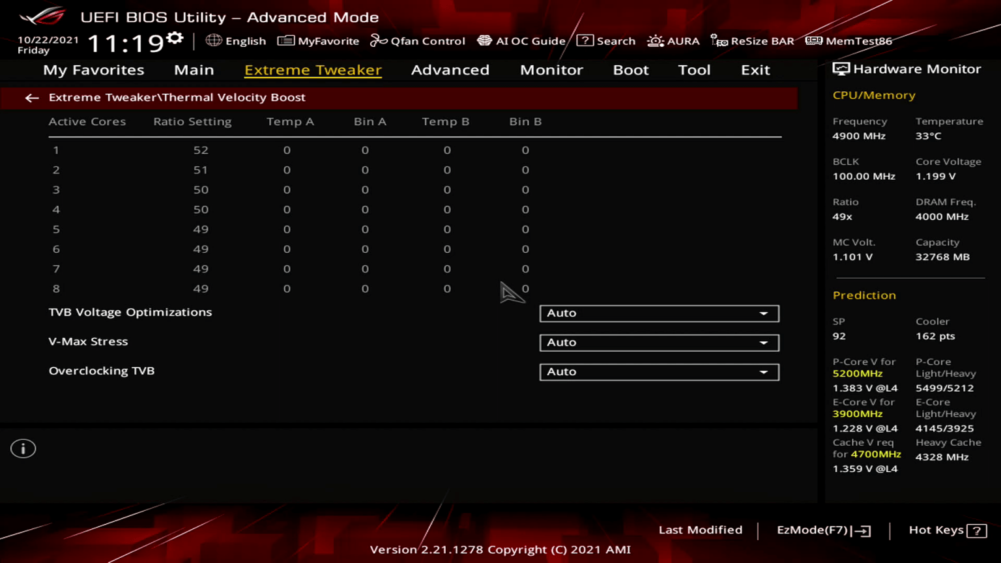Click the Hot Keys question box icon
The image size is (1001, 563).
(977, 531)
